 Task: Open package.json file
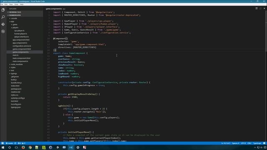coord(16,89)
